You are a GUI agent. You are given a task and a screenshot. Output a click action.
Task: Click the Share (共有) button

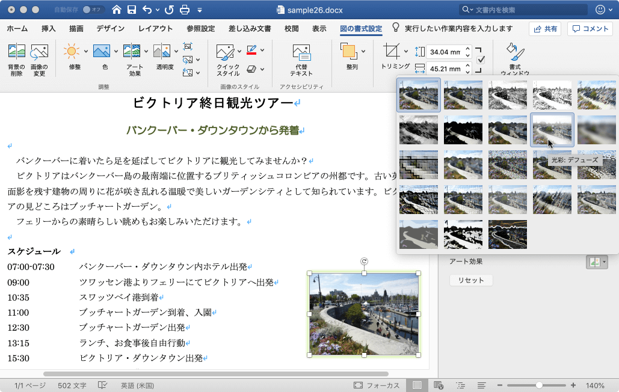544,29
